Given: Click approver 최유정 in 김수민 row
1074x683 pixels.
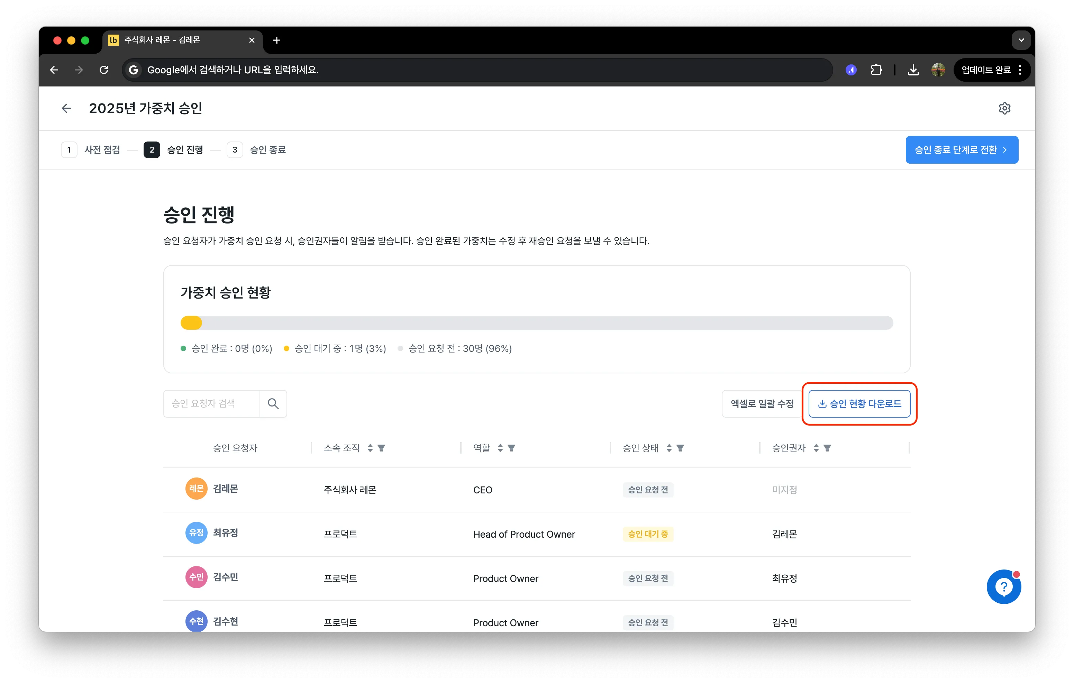Looking at the screenshot, I should tap(784, 578).
